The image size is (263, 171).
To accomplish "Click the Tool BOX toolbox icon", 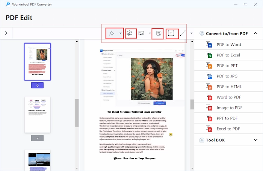I will click(202, 140).
